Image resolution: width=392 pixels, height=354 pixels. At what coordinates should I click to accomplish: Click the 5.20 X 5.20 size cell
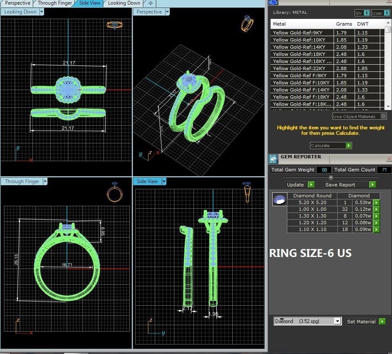312,202
